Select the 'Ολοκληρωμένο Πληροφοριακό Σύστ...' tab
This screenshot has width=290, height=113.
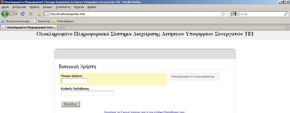pyautogui.click(x=29, y=27)
